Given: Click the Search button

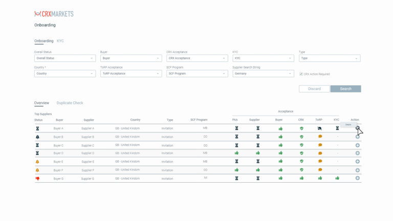Looking at the screenshot, I should pyautogui.click(x=345, y=89).
